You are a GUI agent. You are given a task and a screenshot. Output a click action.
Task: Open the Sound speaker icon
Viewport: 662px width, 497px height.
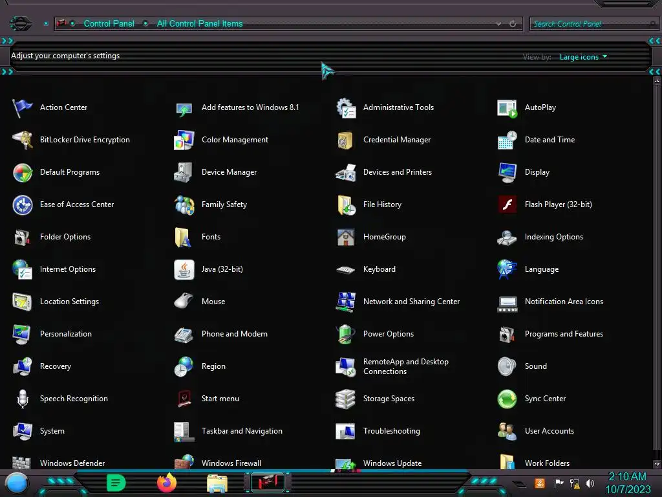(507, 366)
